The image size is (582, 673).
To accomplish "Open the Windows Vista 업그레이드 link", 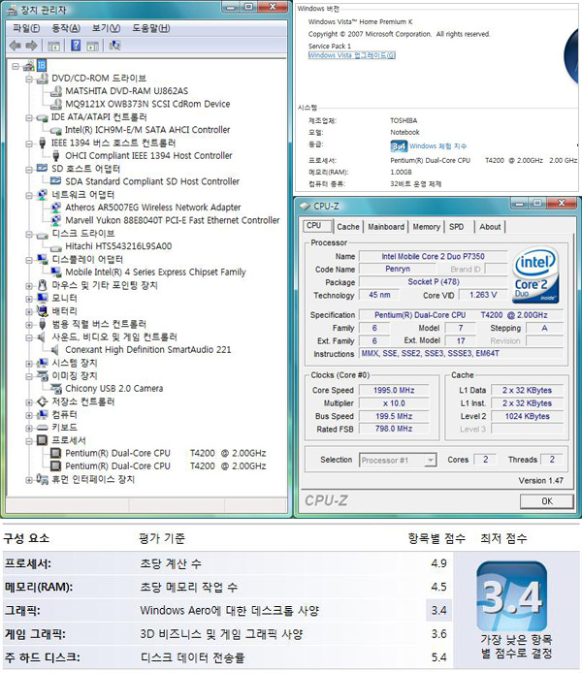I will (351, 55).
